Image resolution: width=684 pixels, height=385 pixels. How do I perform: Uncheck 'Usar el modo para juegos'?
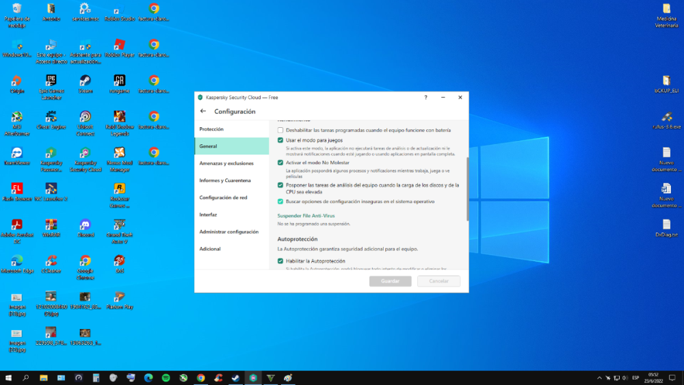point(280,140)
